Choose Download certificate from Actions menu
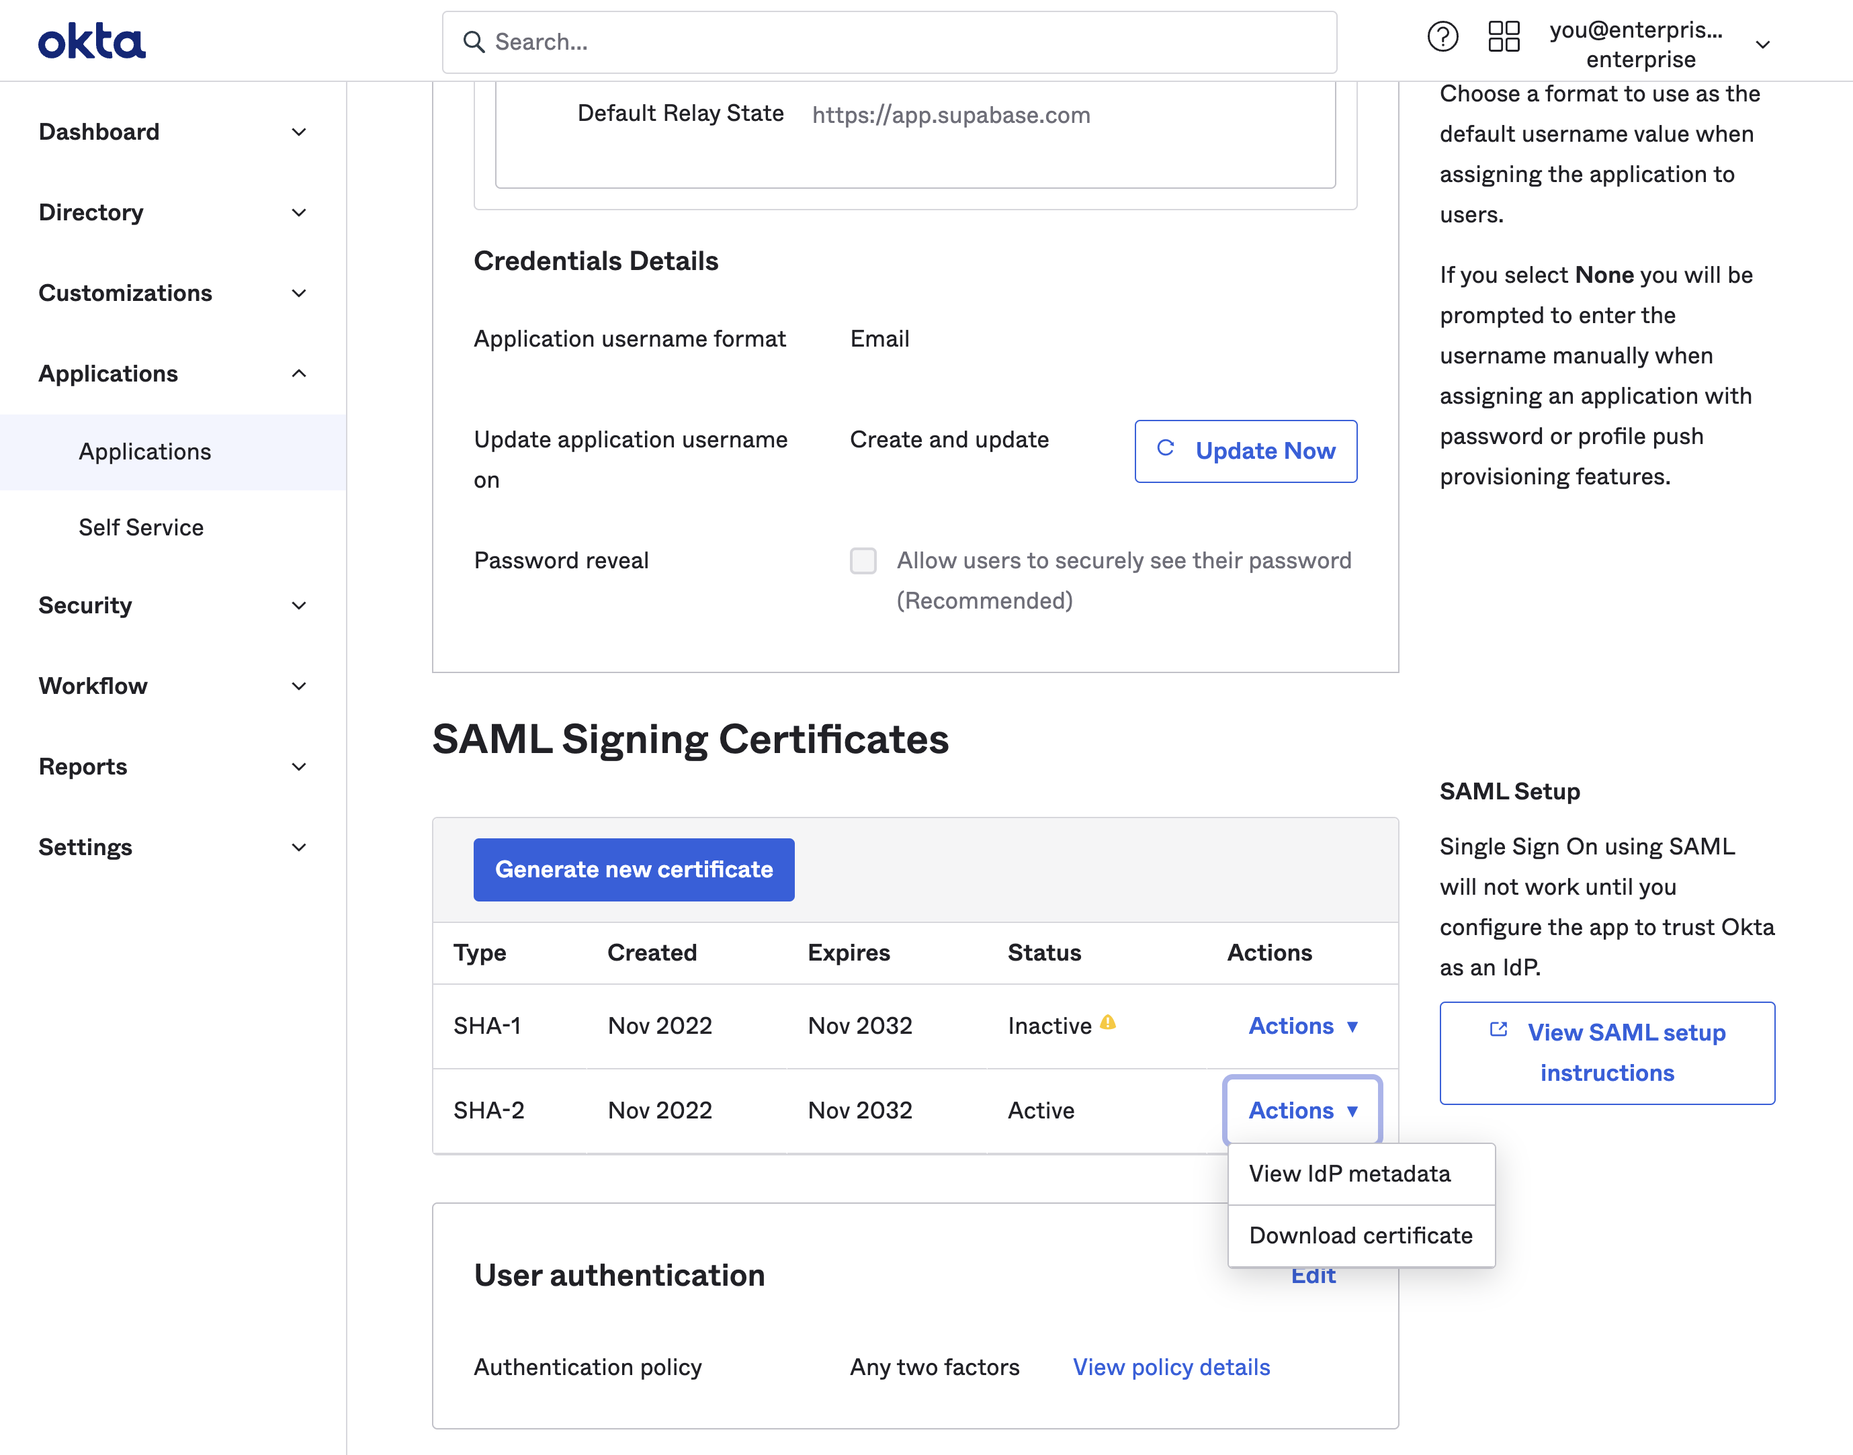The width and height of the screenshot is (1853, 1455). [1359, 1235]
